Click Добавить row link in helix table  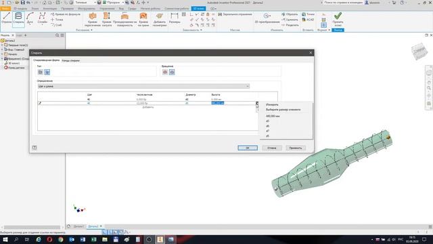coord(147,107)
